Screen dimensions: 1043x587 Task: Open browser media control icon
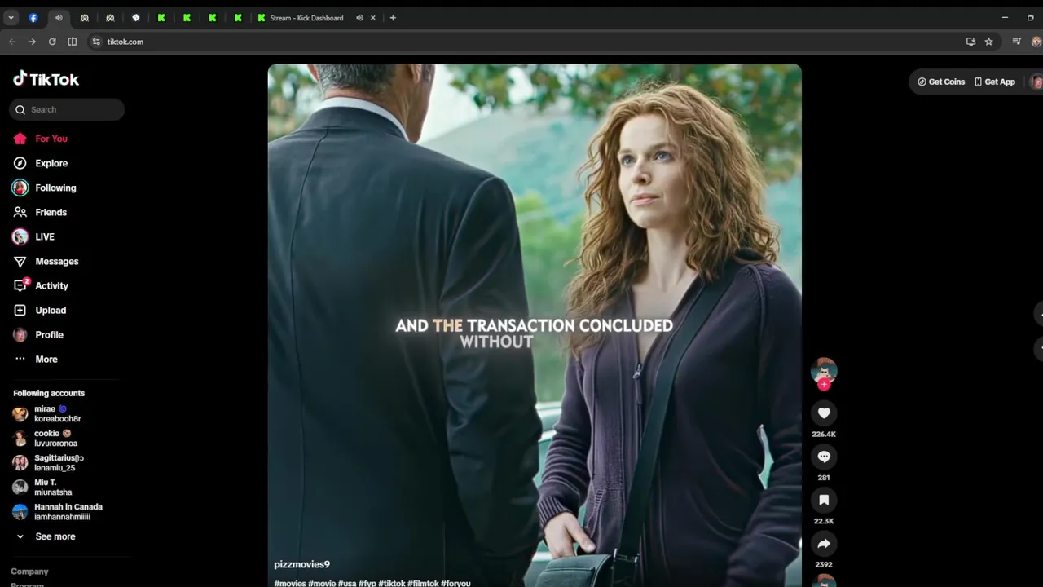pos(1016,42)
